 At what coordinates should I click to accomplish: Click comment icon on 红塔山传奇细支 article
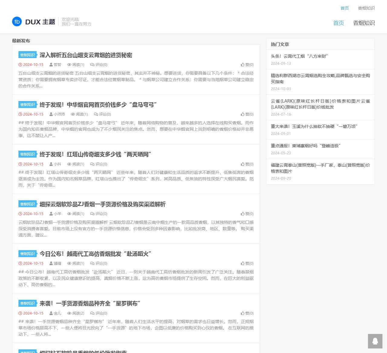click(92, 164)
